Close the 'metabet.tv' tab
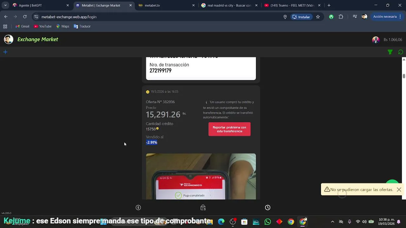Viewport: 406px width, 228px height. (193, 5)
